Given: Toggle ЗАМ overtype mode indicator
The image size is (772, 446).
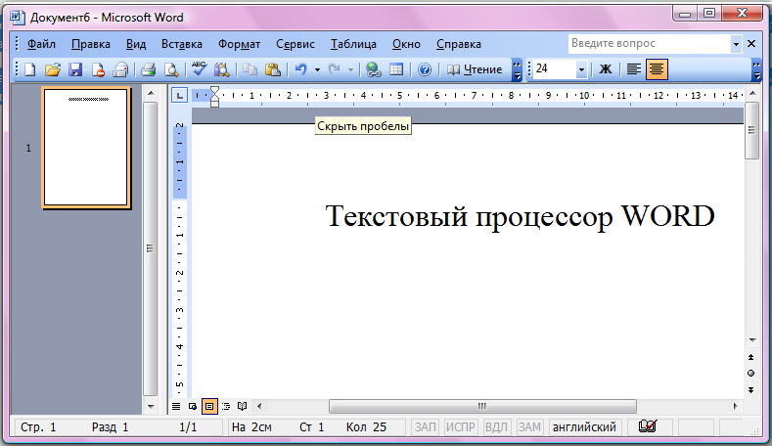Looking at the screenshot, I should pyautogui.click(x=529, y=426).
